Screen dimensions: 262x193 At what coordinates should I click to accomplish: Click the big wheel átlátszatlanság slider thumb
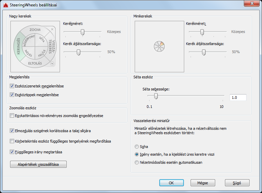[x=78, y=52]
